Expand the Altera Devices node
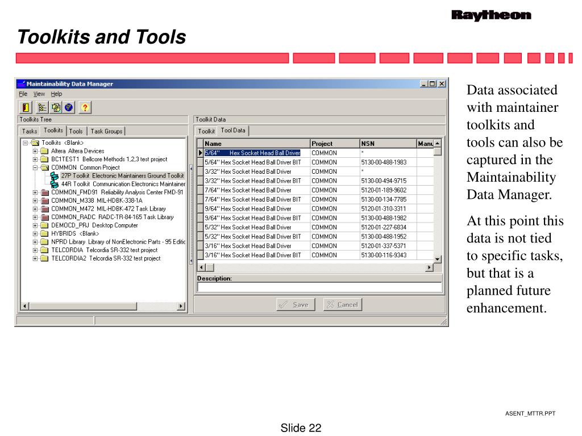Screen dimensions: 582x436 [x=35, y=151]
